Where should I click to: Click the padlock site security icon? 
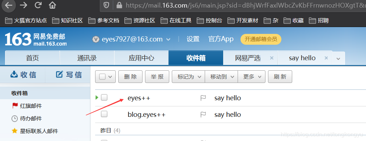pos(119,5)
